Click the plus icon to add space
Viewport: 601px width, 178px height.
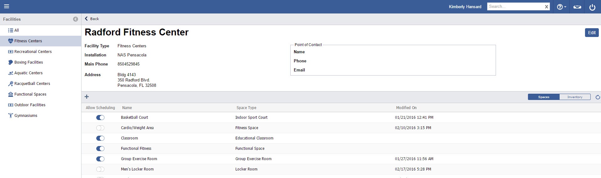pyautogui.click(x=87, y=97)
